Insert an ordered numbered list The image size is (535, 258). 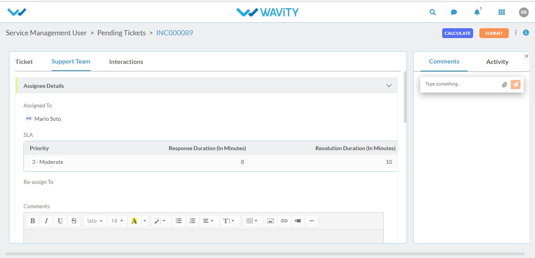192,221
